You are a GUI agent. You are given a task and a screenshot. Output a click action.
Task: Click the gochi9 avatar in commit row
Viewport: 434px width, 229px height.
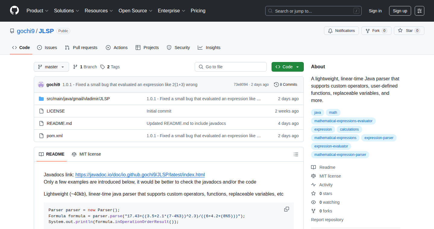click(41, 85)
